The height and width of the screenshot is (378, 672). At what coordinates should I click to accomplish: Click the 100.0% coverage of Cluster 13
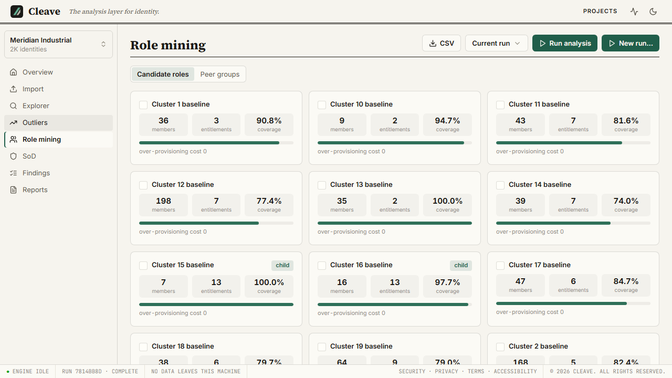pyautogui.click(x=447, y=205)
